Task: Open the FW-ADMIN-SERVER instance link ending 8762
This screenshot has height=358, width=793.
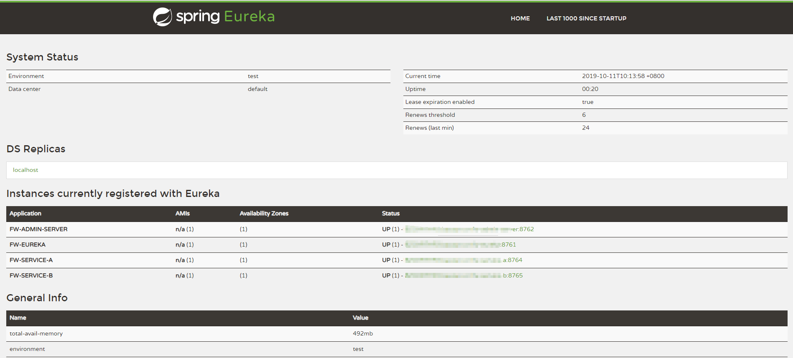Action: [469, 229]
